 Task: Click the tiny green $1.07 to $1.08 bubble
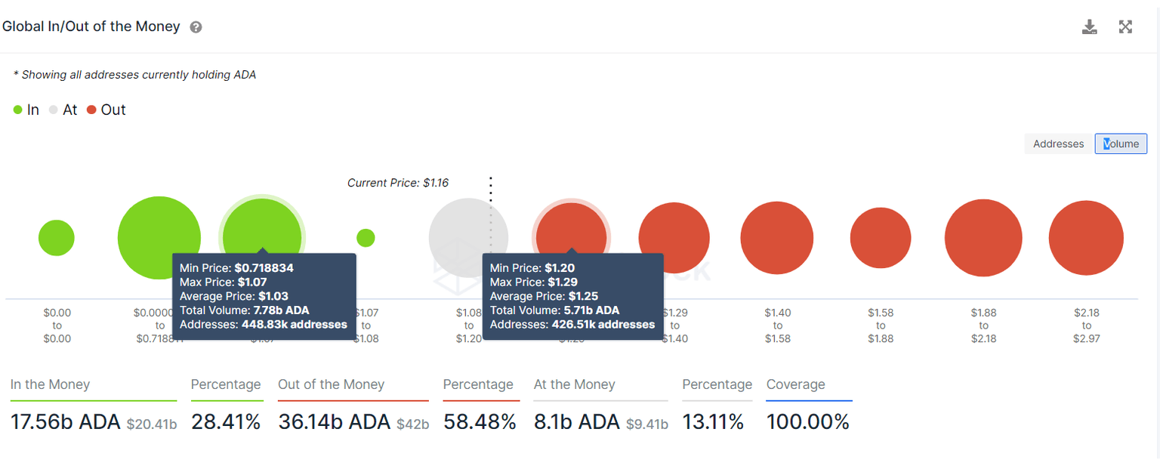pos(366,238)
